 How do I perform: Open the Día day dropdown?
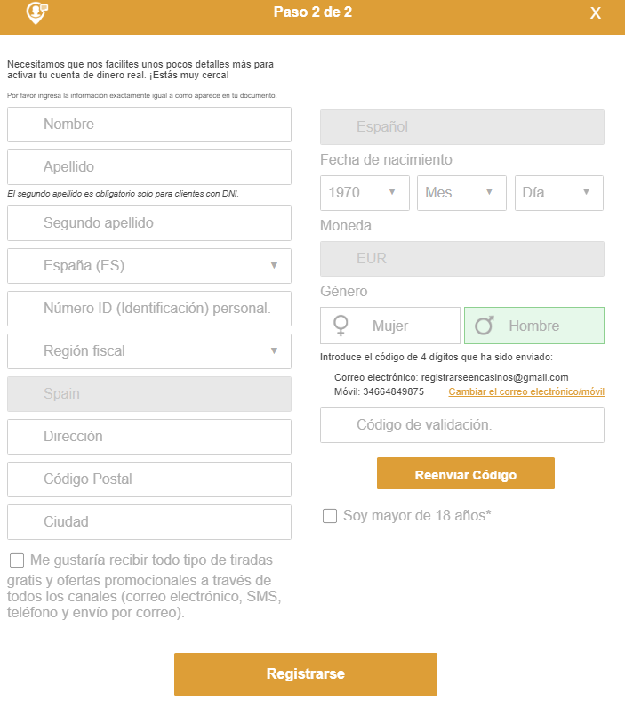pyautogui.click(x=558, y=193)
